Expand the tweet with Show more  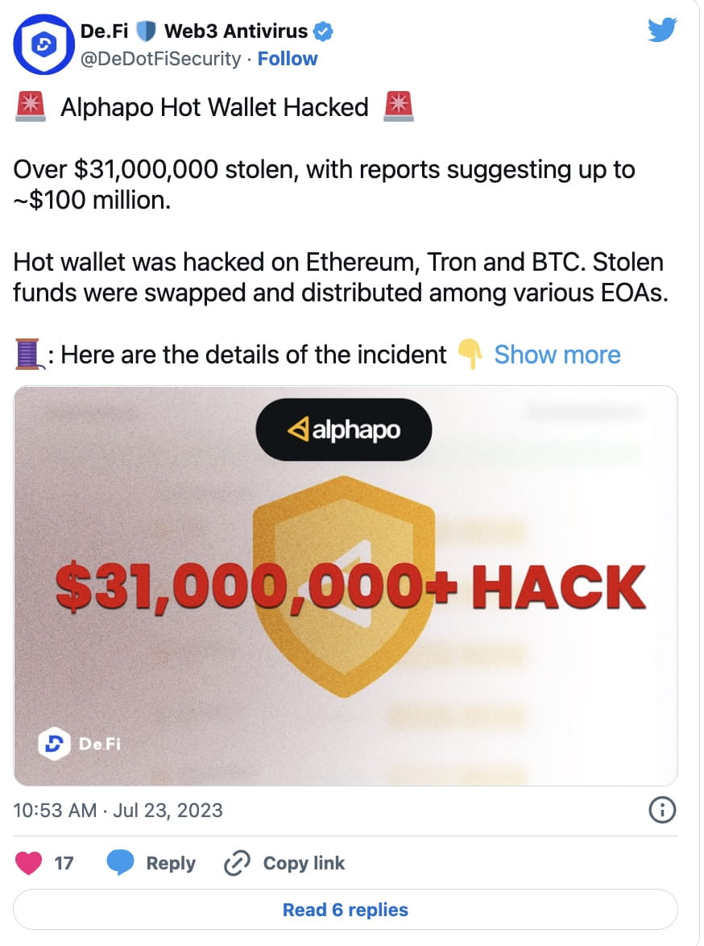click(x=557, y=355)
